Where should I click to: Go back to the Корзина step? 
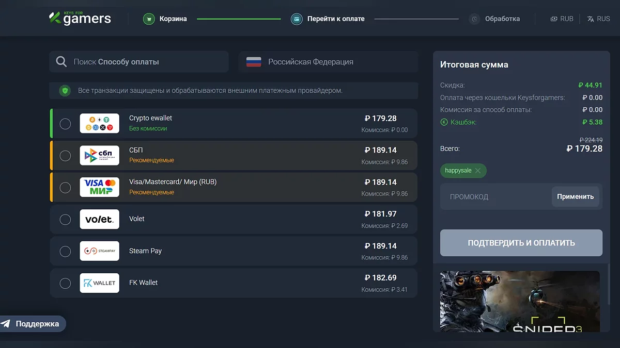[x=173, y=19]
